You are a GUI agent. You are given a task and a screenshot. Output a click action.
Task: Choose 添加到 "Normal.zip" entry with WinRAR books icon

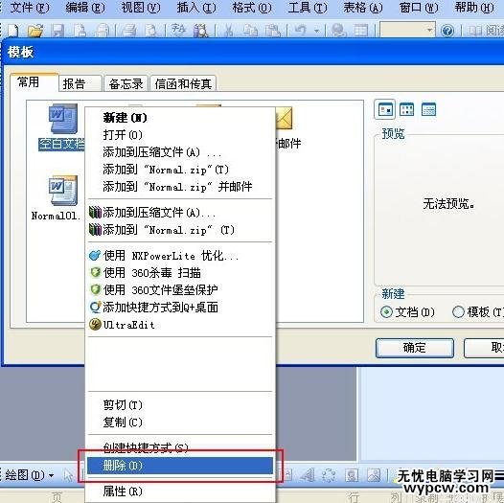pyautogui.click(x=180, y=230)
